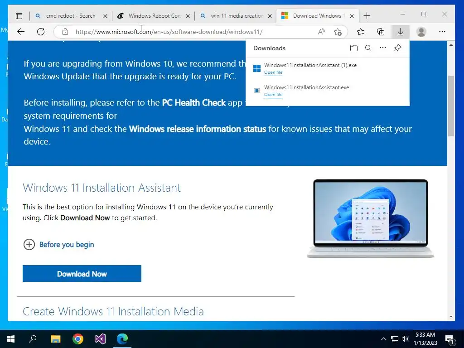Click the 'Create Windows 11 Installation Media' heading
The width and height of the screenshot is (464, 348).
tap(113, 311)
